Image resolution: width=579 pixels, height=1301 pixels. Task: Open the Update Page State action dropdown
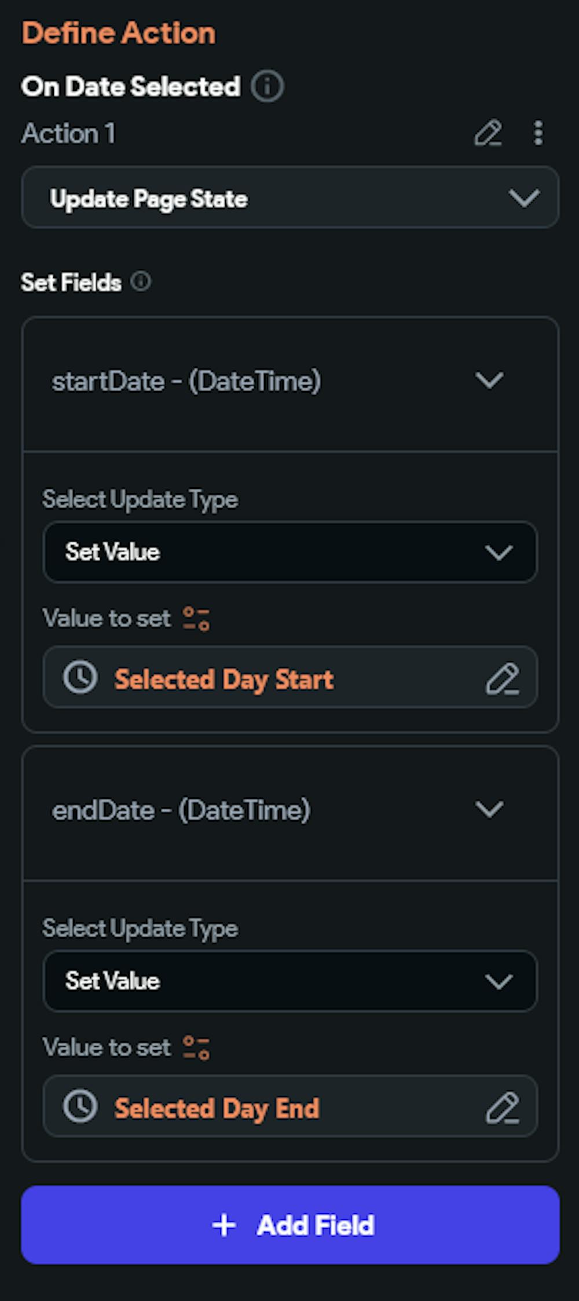coord(290,198)
